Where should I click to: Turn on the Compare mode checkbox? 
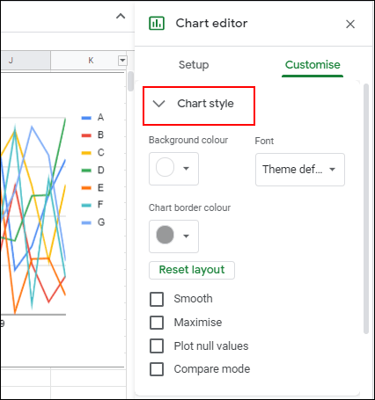pos(157,369)
